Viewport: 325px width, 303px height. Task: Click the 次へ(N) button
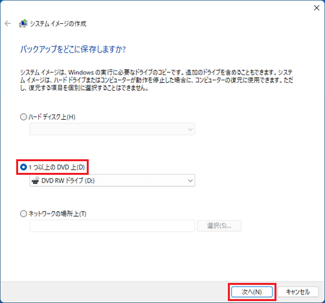pos(252,292)
